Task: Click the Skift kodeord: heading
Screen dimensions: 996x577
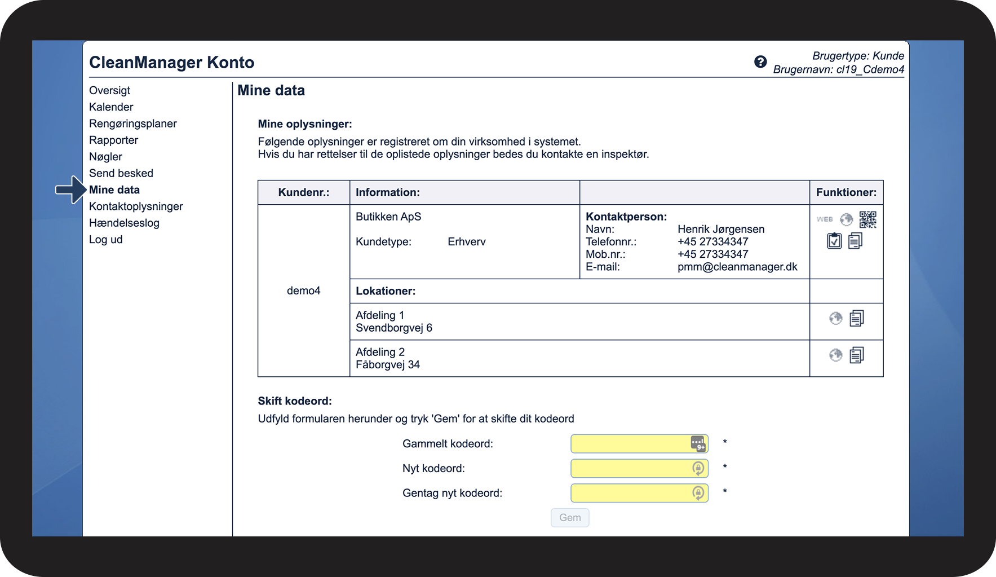Action: pyautogui.click(x=295, y=401)
